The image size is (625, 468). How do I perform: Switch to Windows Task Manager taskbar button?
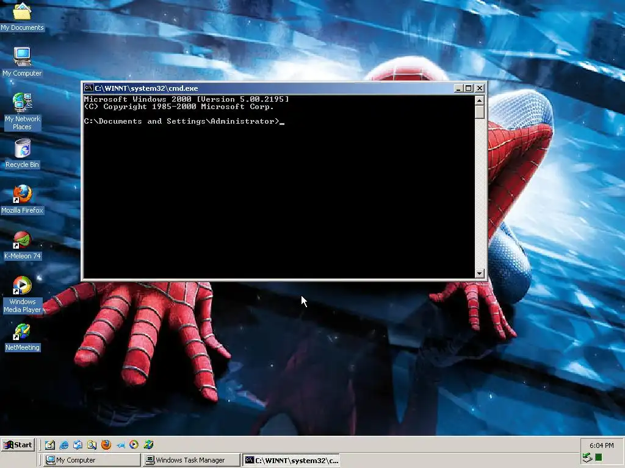tap(191, 460)
